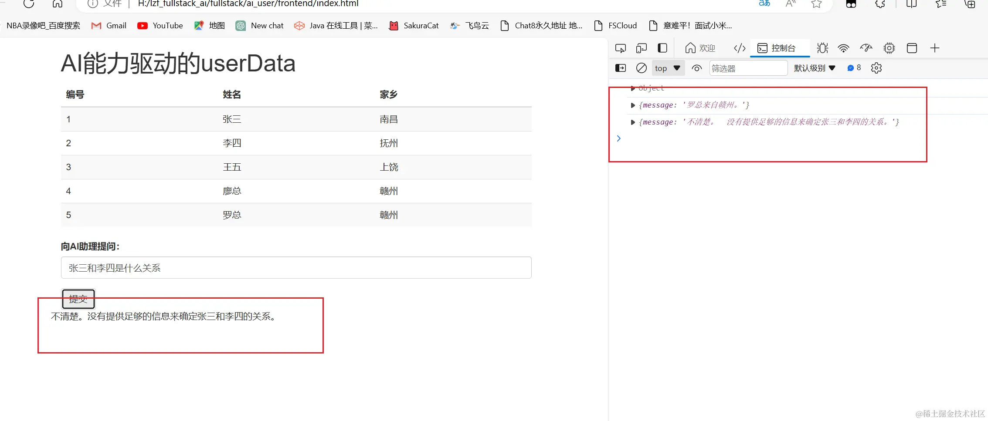Open the Network panel Wi-Fi icon
Image resolution: width=988 pixels, height=421 pixels.
(x=844, y=48)
